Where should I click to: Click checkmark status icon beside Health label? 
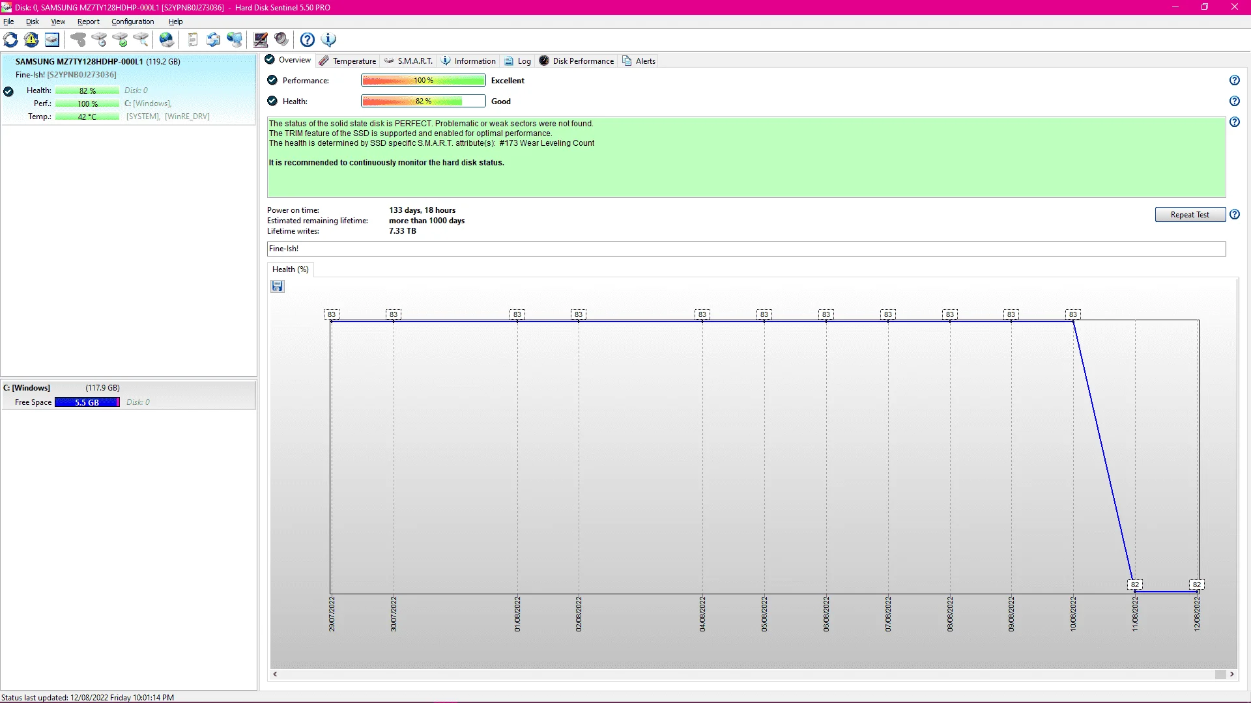(x=272, y=101)
